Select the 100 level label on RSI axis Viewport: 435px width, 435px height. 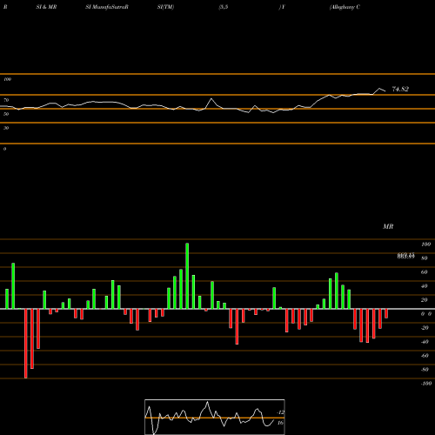(7, 79)
